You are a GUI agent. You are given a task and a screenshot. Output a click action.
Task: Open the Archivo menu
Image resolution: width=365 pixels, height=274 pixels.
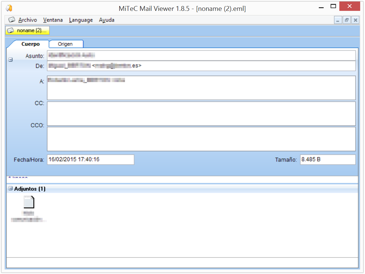coord(28,20)
